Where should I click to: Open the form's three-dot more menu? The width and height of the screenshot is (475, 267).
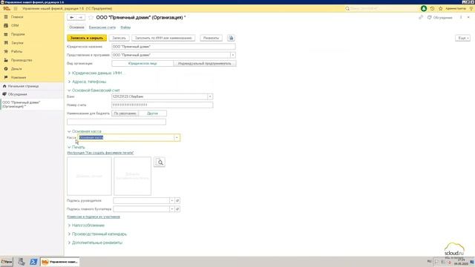click(461, 18)
